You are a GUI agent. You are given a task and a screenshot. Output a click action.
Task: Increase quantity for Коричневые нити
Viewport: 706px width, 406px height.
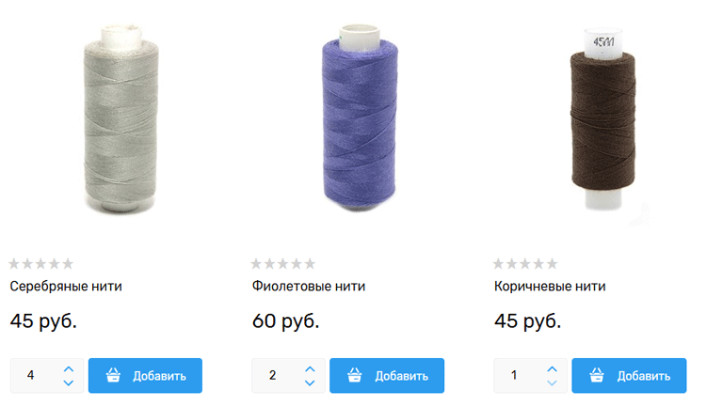[x=552, y=369]
